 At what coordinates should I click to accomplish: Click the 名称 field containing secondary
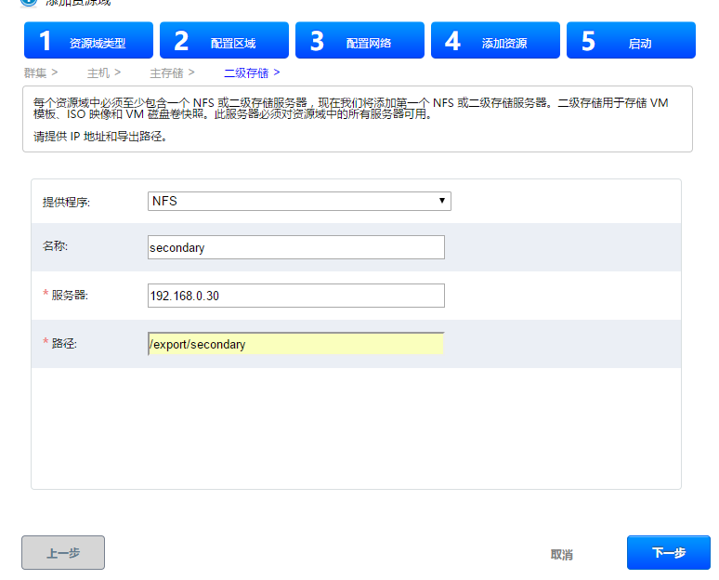tap(295, 247)
